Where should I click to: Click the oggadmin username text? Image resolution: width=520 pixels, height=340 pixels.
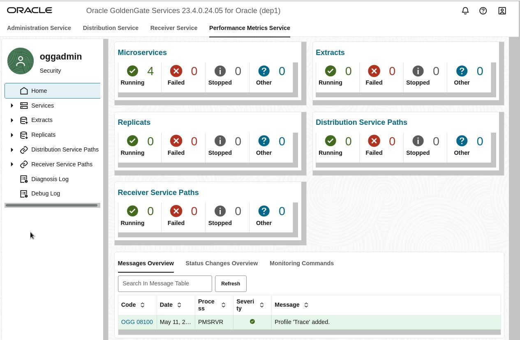(61, 57)
